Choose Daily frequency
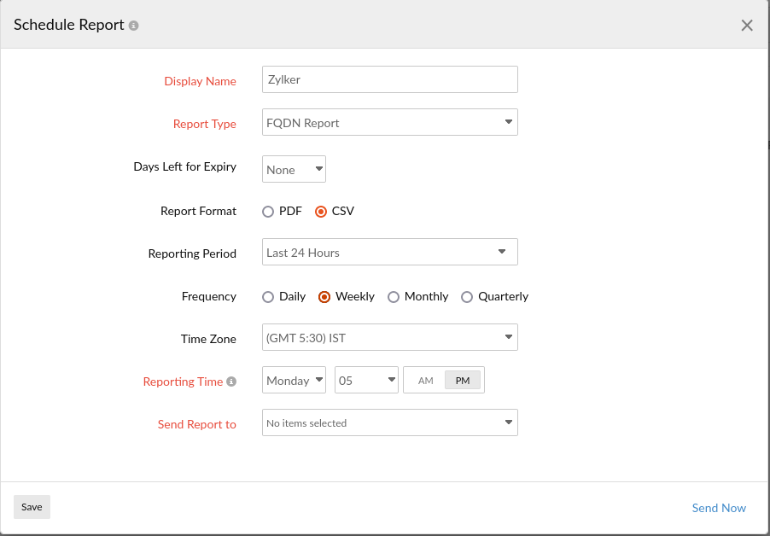The width and height of the screenshot is (770, 536). pyautogui.click(x=267, y=297)
